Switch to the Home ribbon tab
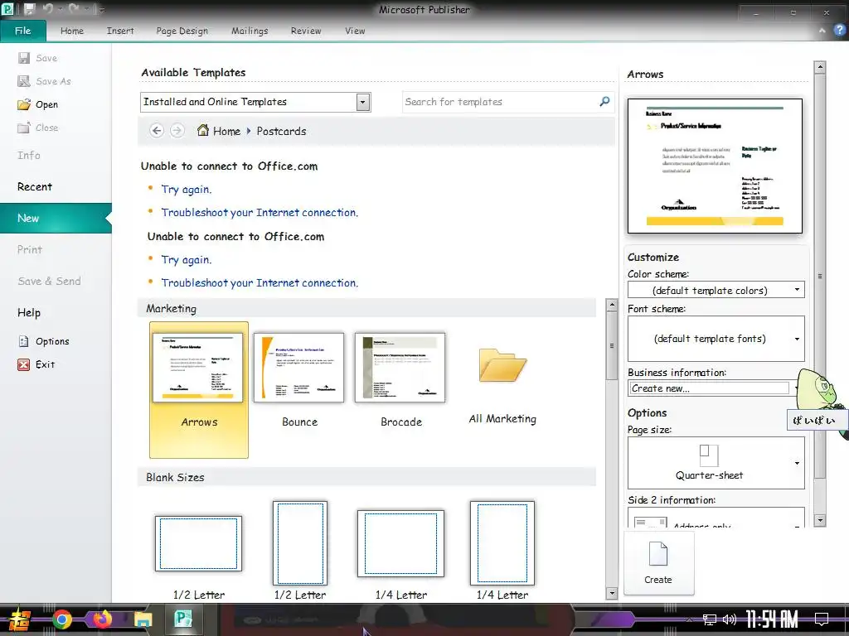The image size is (849, 636). tap(72, 31)
